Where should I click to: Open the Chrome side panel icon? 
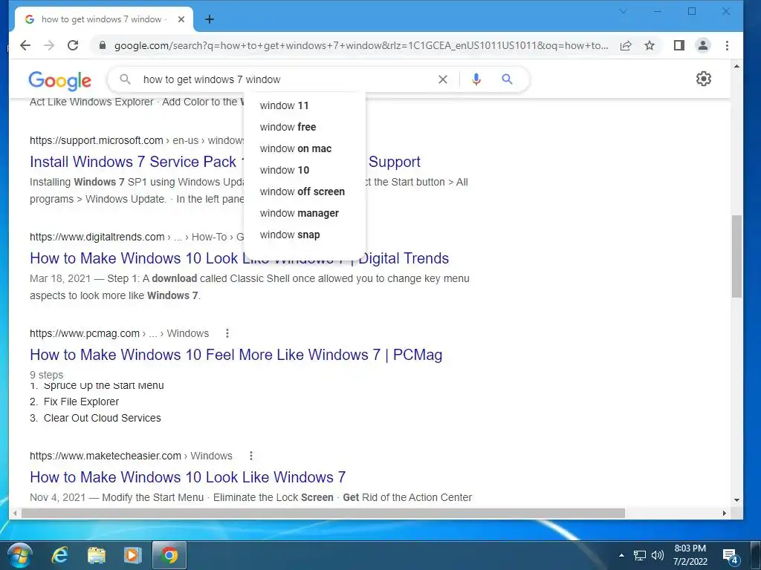[679, 45]
